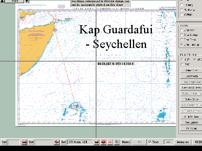Click the Notes button
202x151 pixels.
pos(126,142)
